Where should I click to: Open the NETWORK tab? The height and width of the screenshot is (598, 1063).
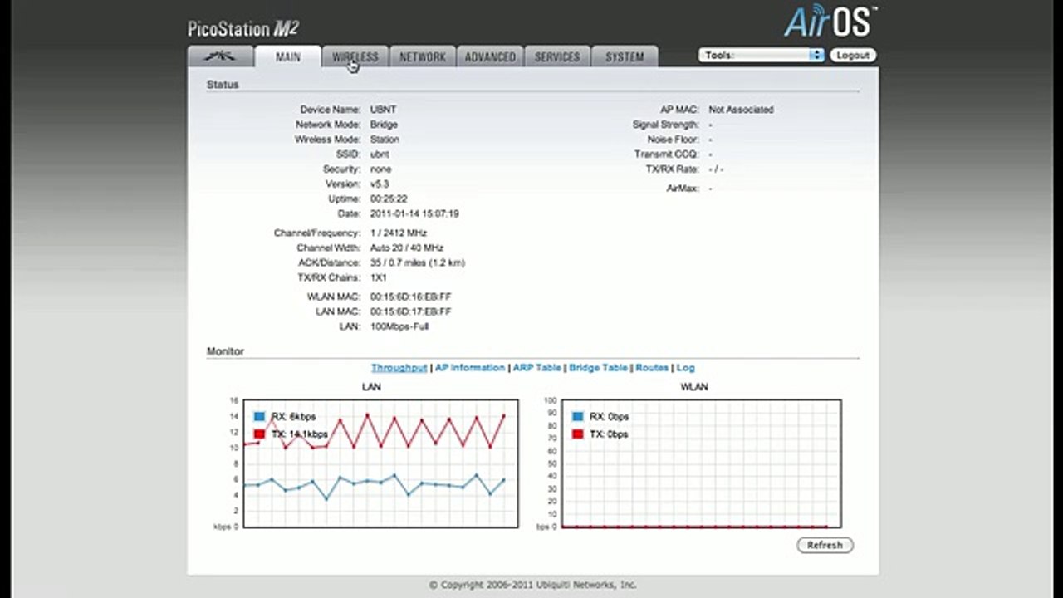click(x=423, y=56)
